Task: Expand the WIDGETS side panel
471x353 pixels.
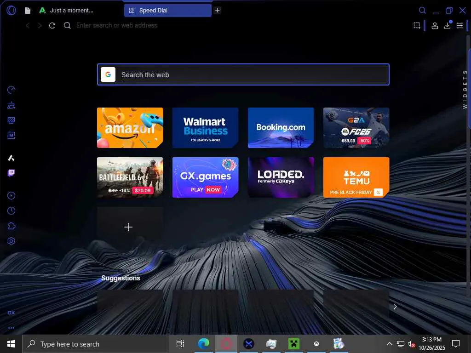Action: coord(465,90)
